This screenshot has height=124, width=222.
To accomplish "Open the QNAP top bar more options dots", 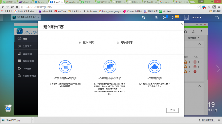I will [208, 17].
